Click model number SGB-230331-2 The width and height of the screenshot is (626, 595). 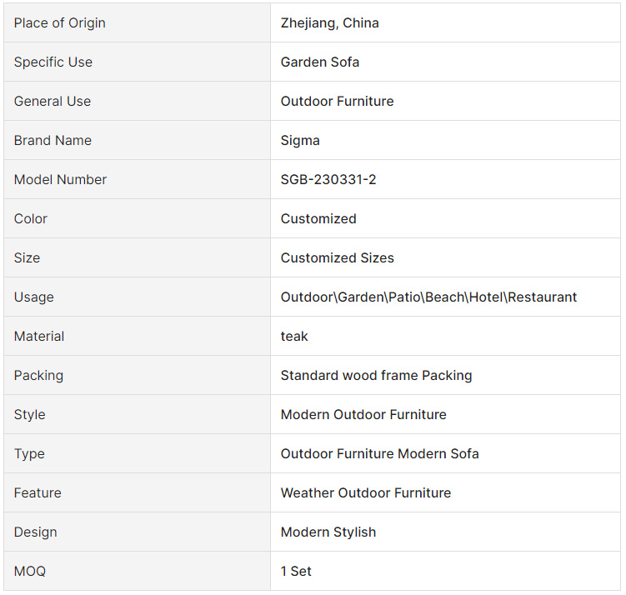pos(328,180)
